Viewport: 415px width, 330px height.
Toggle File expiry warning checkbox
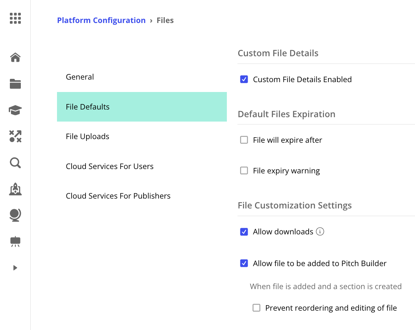pyautogui.click(x=244, y=170)
